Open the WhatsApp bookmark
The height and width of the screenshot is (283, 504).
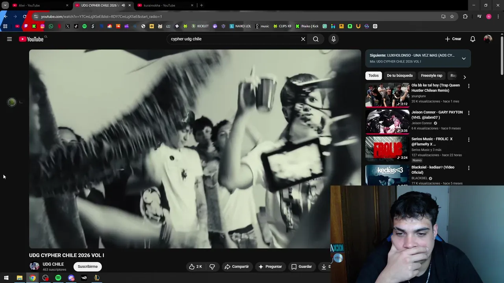tap(51, 26)
